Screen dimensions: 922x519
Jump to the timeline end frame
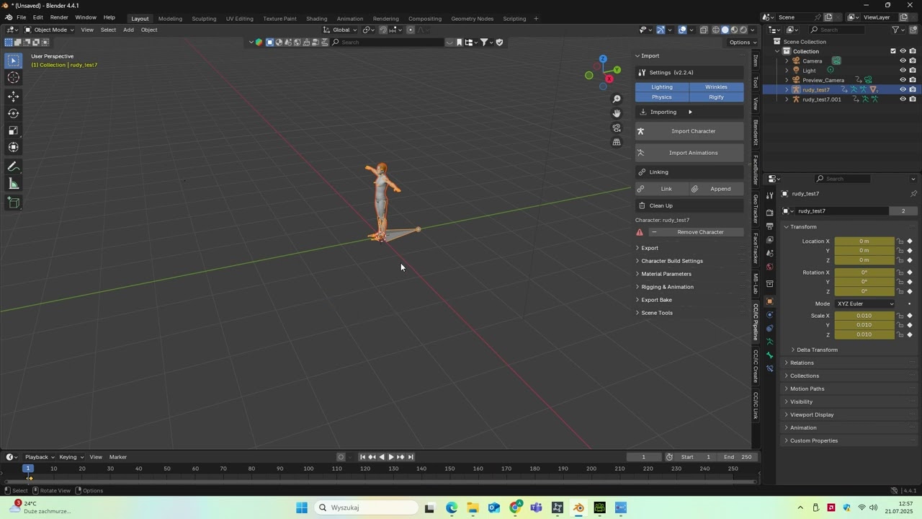click(x=411, y=457)
